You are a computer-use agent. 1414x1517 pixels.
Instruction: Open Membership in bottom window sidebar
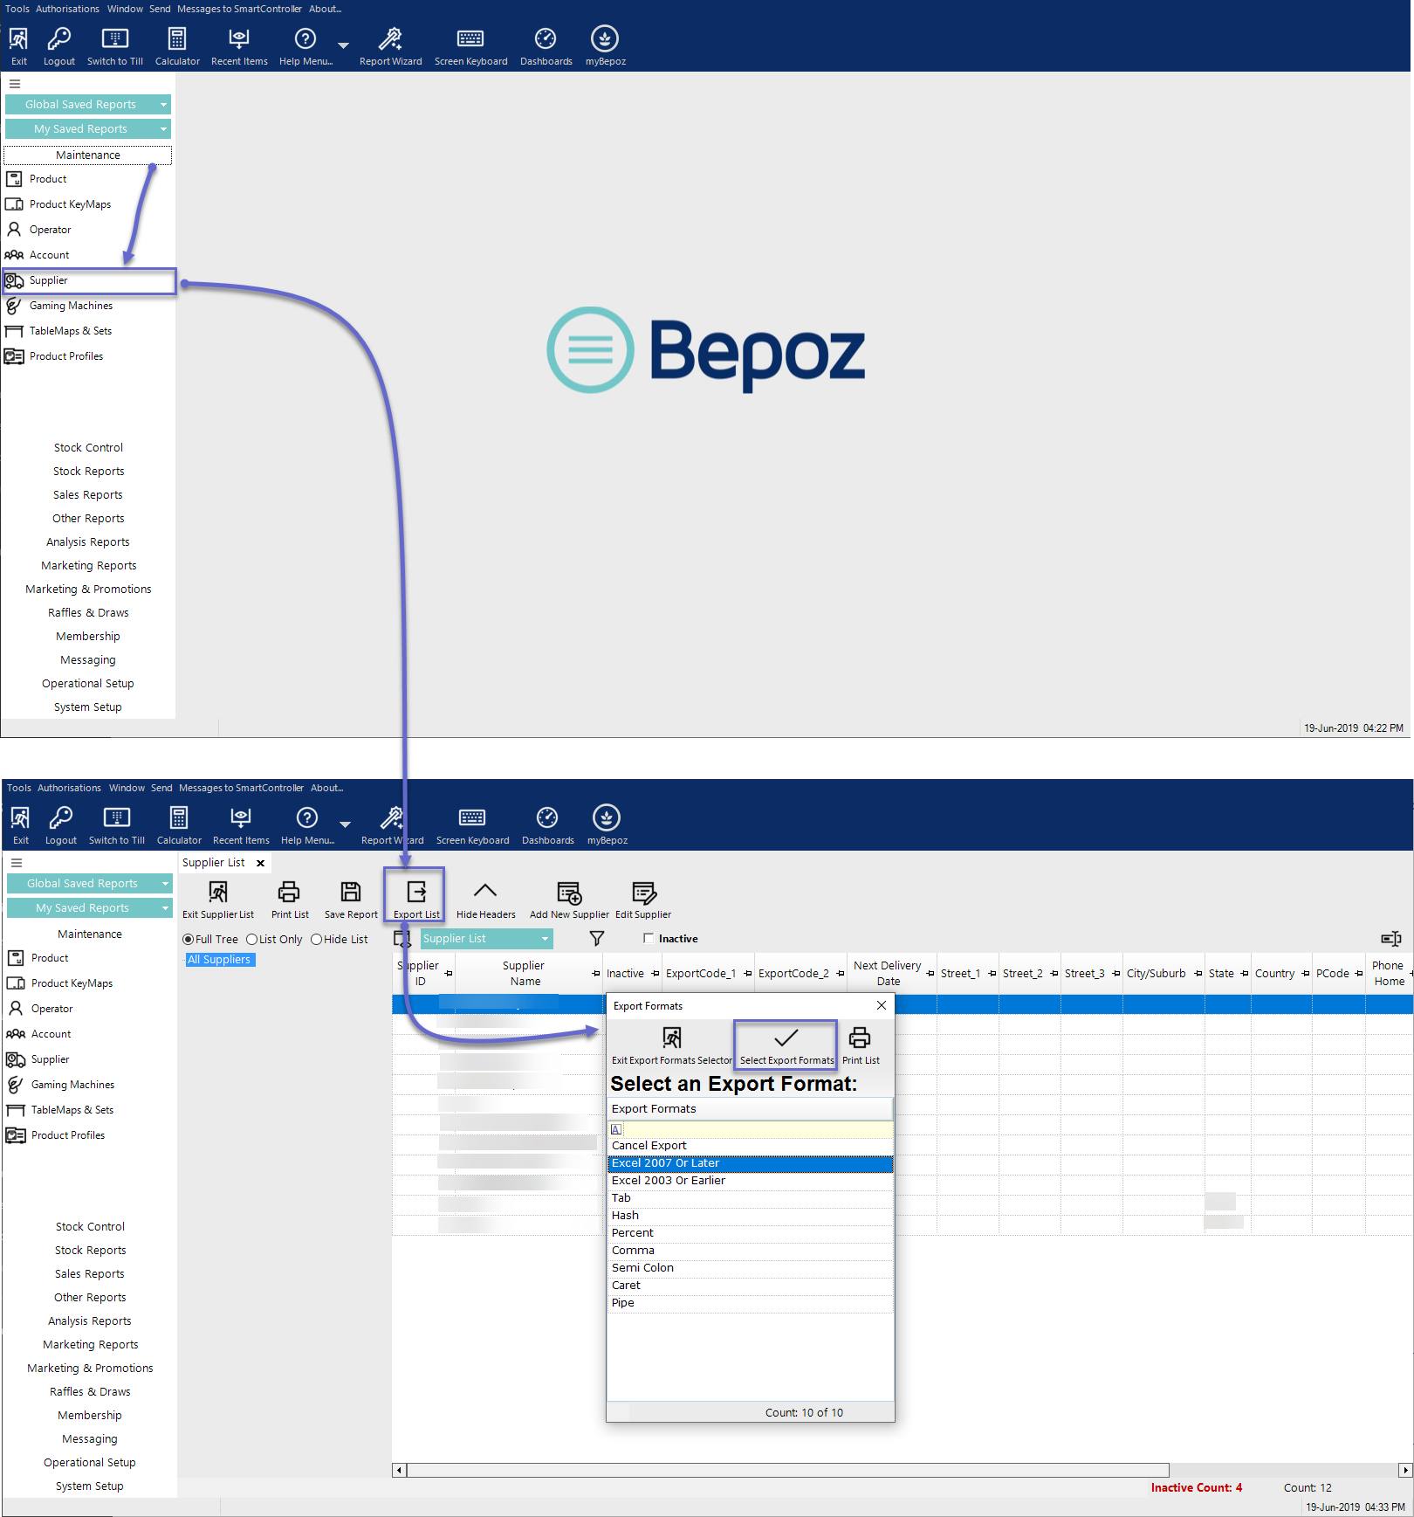coord(90,1416)
